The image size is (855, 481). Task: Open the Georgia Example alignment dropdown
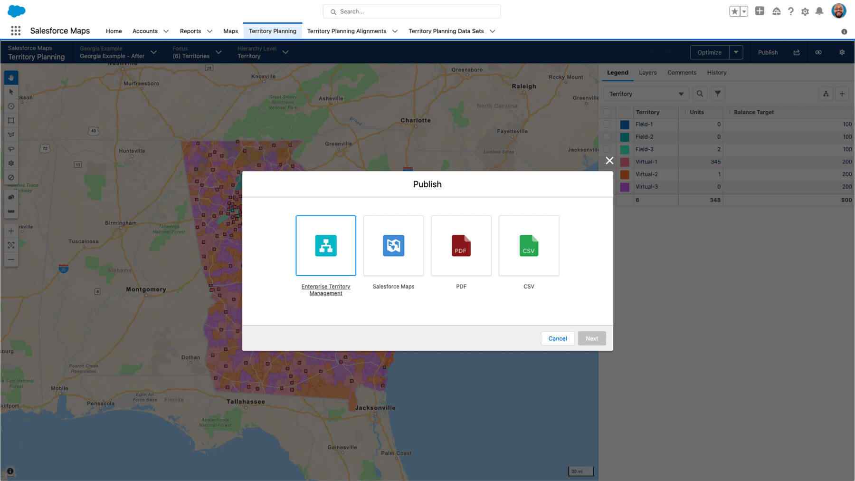pos(118,52)
